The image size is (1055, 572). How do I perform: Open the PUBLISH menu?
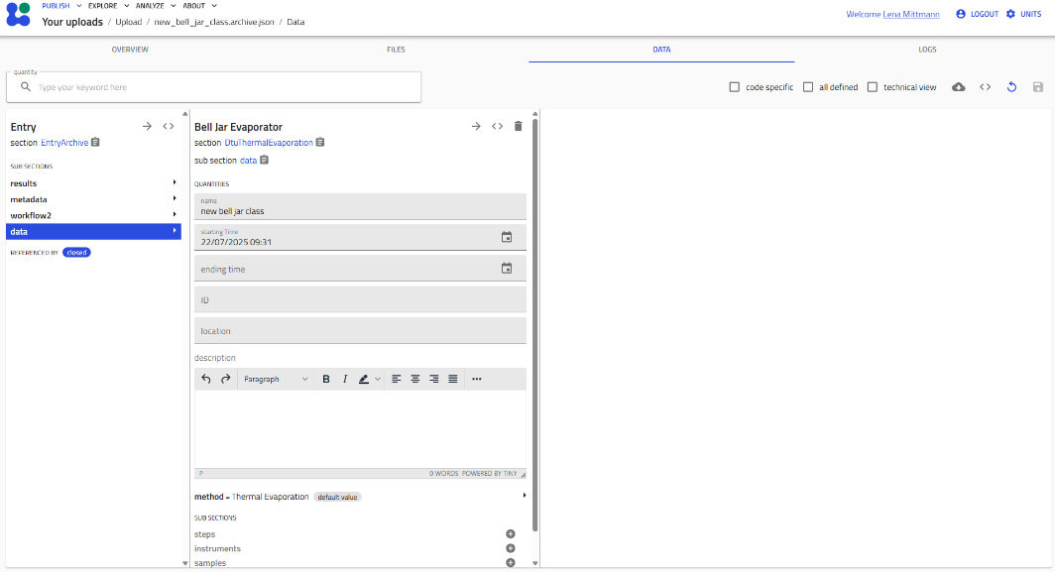tap(58, 5)
